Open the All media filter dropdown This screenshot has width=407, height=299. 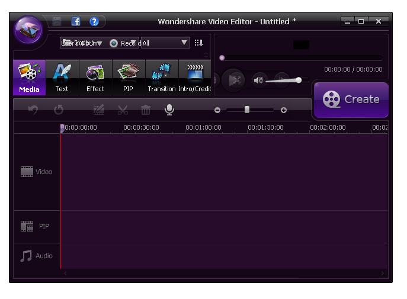click(165, 43)
